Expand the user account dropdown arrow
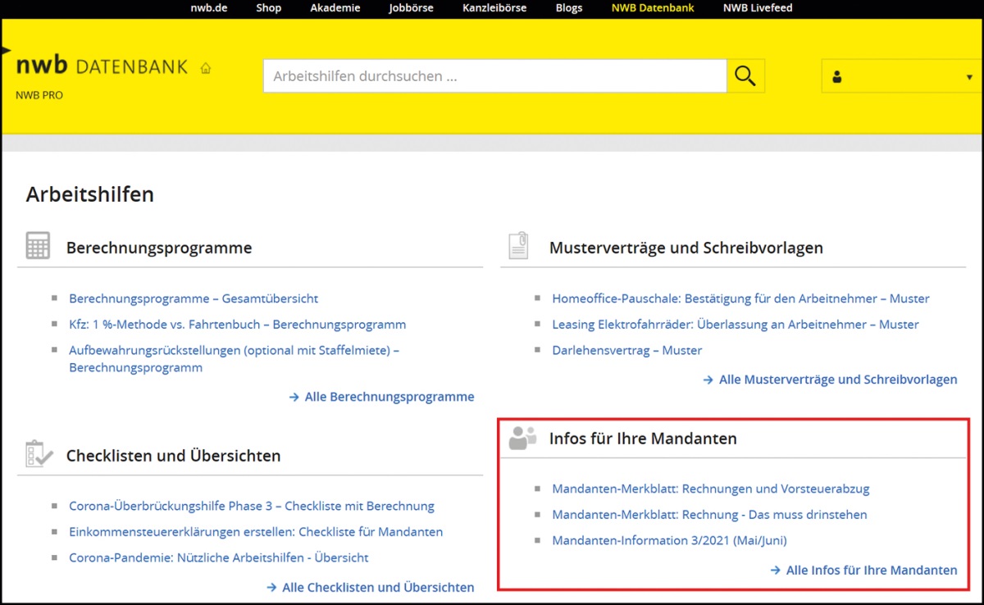 coord(968,78)
